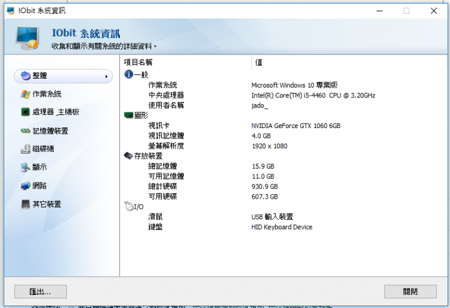The height and width of the screenshot is (308, 450).
Task: Open the 整體 overview section
Action: click(x=63, y=76)
